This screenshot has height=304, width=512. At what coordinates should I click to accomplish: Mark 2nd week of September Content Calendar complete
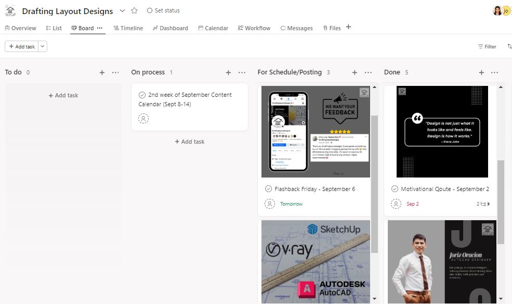click(x=142, y=95)
